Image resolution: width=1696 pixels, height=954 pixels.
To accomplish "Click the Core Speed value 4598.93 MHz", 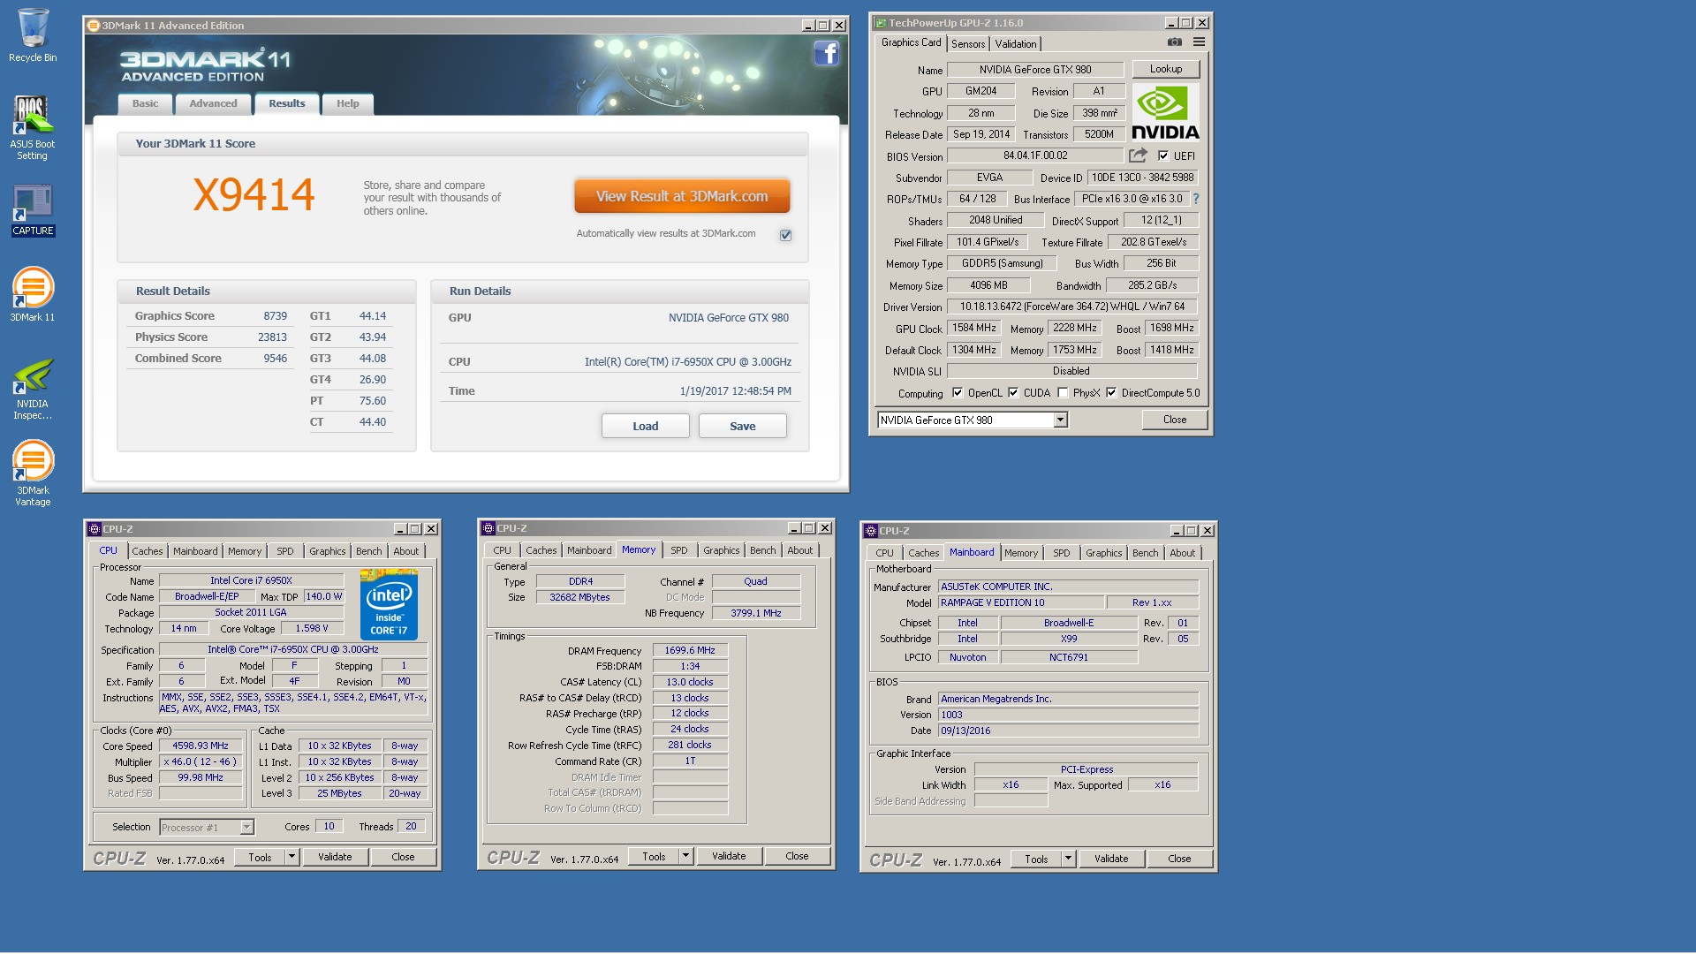I will tap(201, 746).
